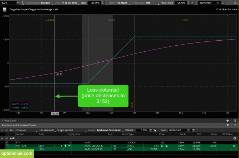This screenshot has height=158, width=239.
Task: Open the CALL type dropdown on BUY leg
Action: tap(136, 146)
